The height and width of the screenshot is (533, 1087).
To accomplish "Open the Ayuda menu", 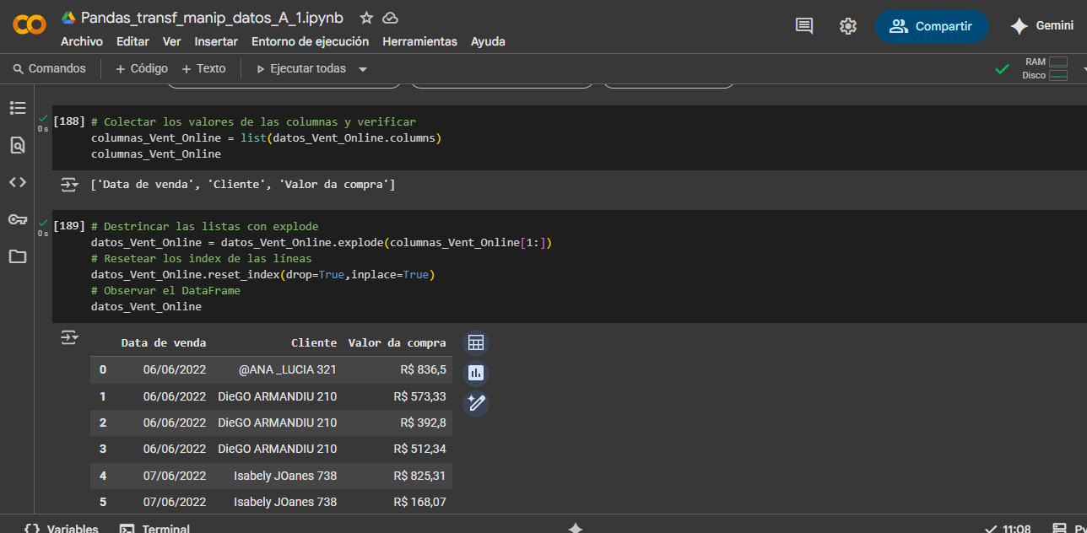I will [x=488, y=41].
